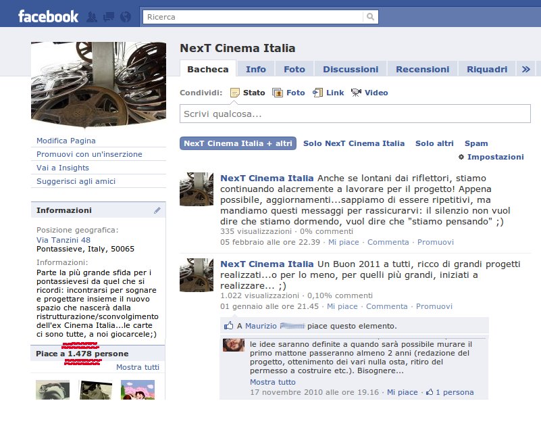The height and width of the screenshot is (430, 541).
Task: Click the 05 febbraio alle ore 22.39 timestamp
Action: pyautogui.click(x=270, y=242)
